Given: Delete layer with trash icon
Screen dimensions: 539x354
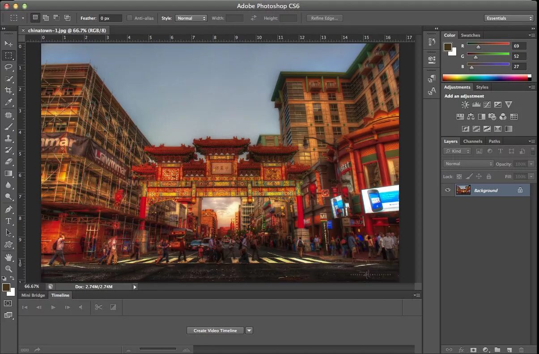Looking at the screenshot, I should tap(521, 350).
